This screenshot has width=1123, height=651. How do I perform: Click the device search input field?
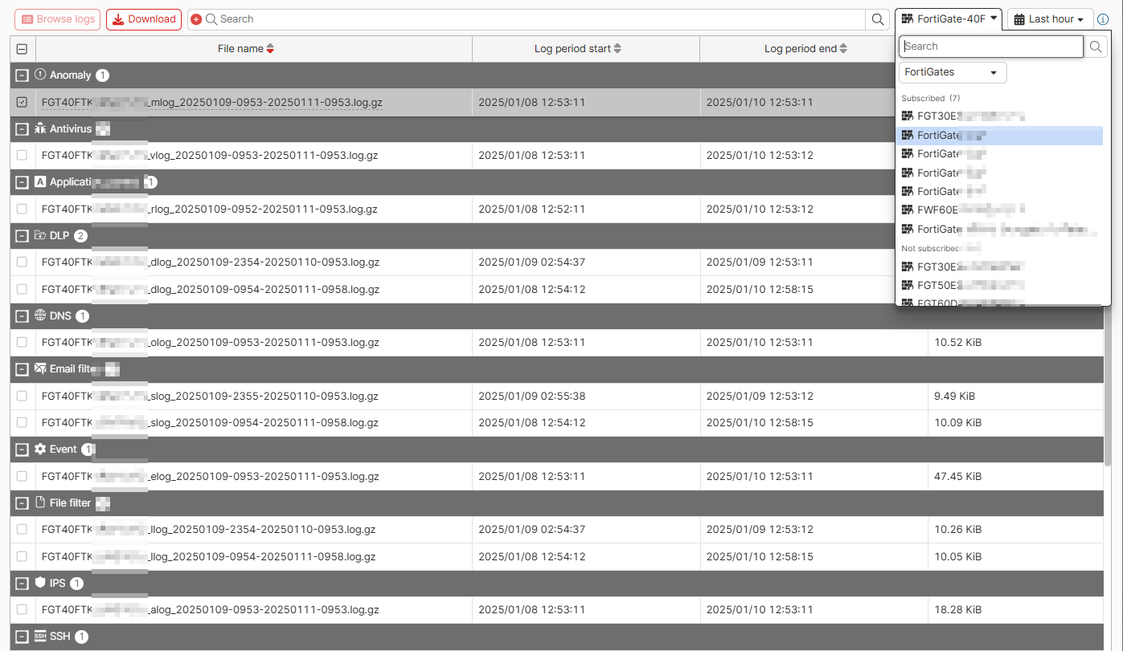pos(990,46)
